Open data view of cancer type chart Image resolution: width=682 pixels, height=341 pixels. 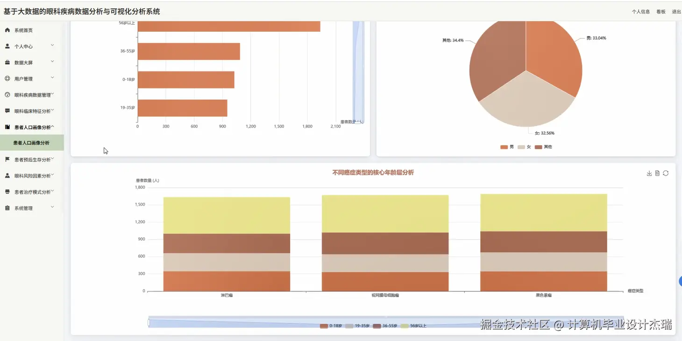coord(657,173)
